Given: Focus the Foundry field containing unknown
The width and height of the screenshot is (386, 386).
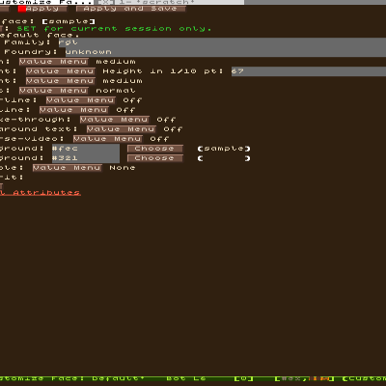Looking at the screenshot, I should point(226,52).
